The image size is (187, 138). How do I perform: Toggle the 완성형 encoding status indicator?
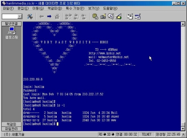161,134
